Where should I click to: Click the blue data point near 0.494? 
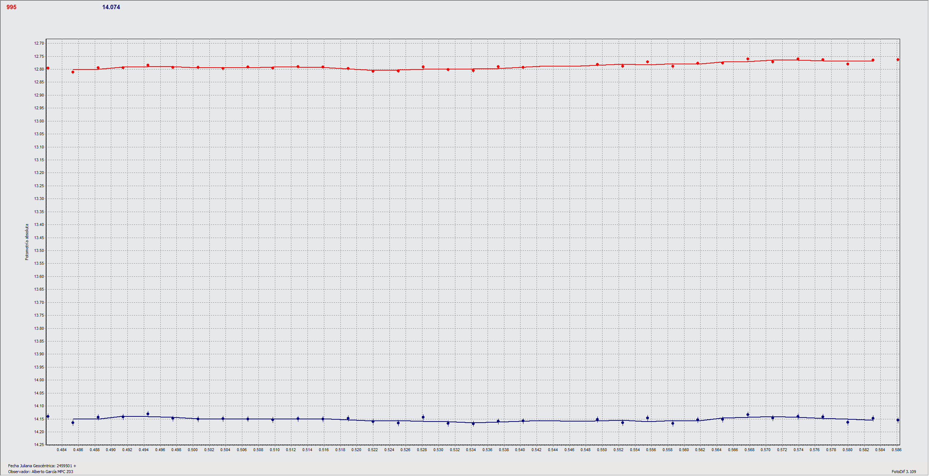[x=148, y=414]
